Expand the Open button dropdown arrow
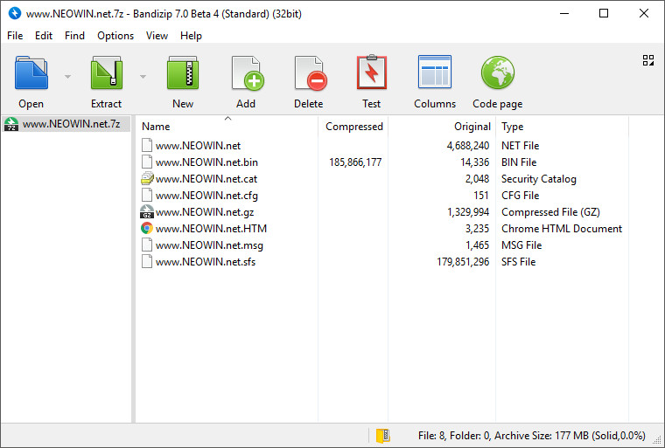Image resolution: width=665 pixels, height=448 pixels. pyautogui.click(x=68, y=77)
